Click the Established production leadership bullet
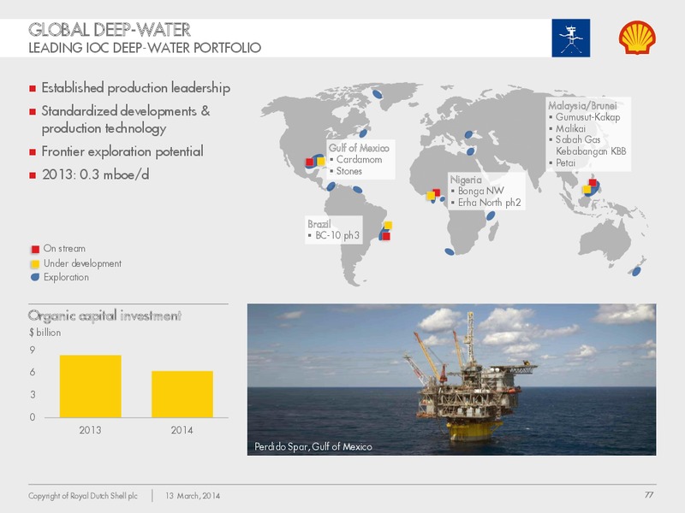 point(136,88)
